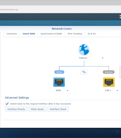Click the up-down arrows icon in top bar
The height and width of the screenshot is (138, 121).
click(120, 17)
